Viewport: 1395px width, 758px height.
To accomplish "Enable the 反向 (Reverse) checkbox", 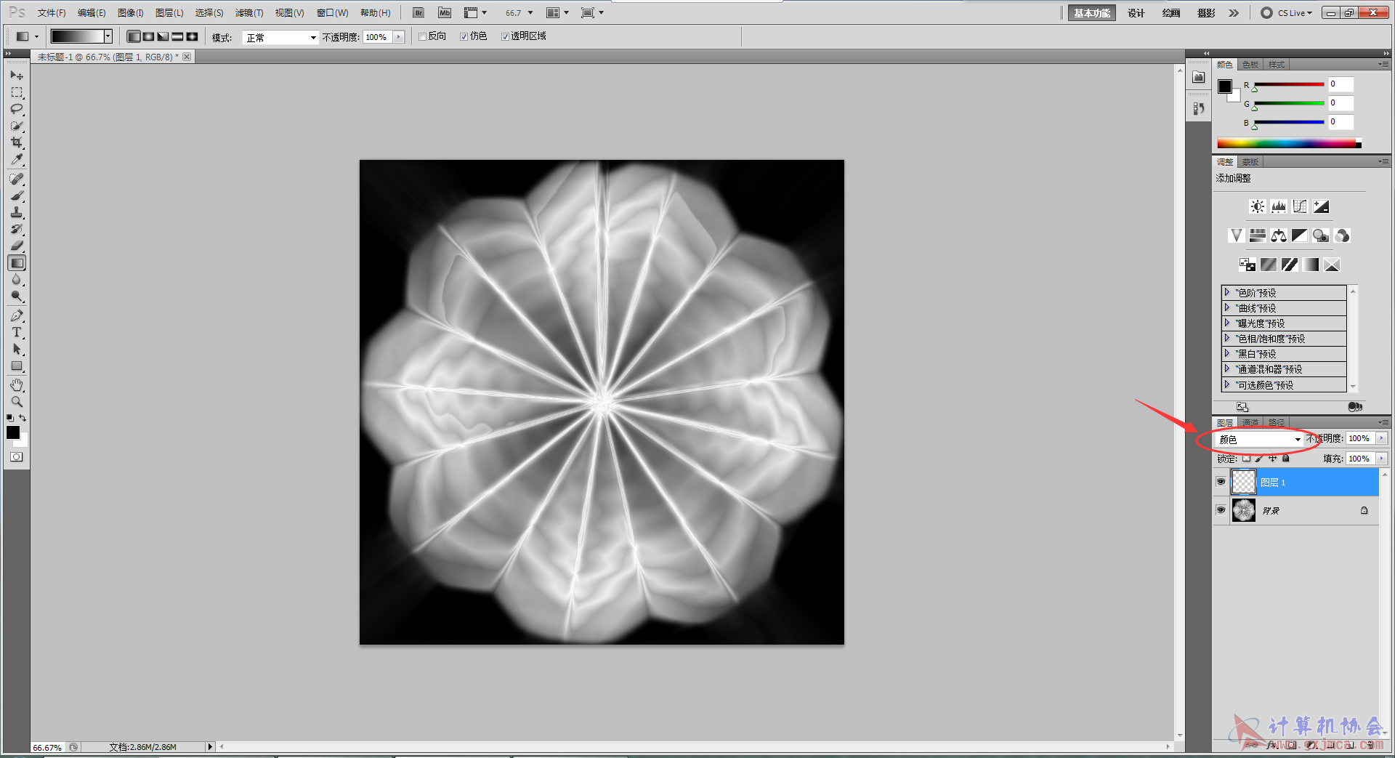I will click(422, 36).
